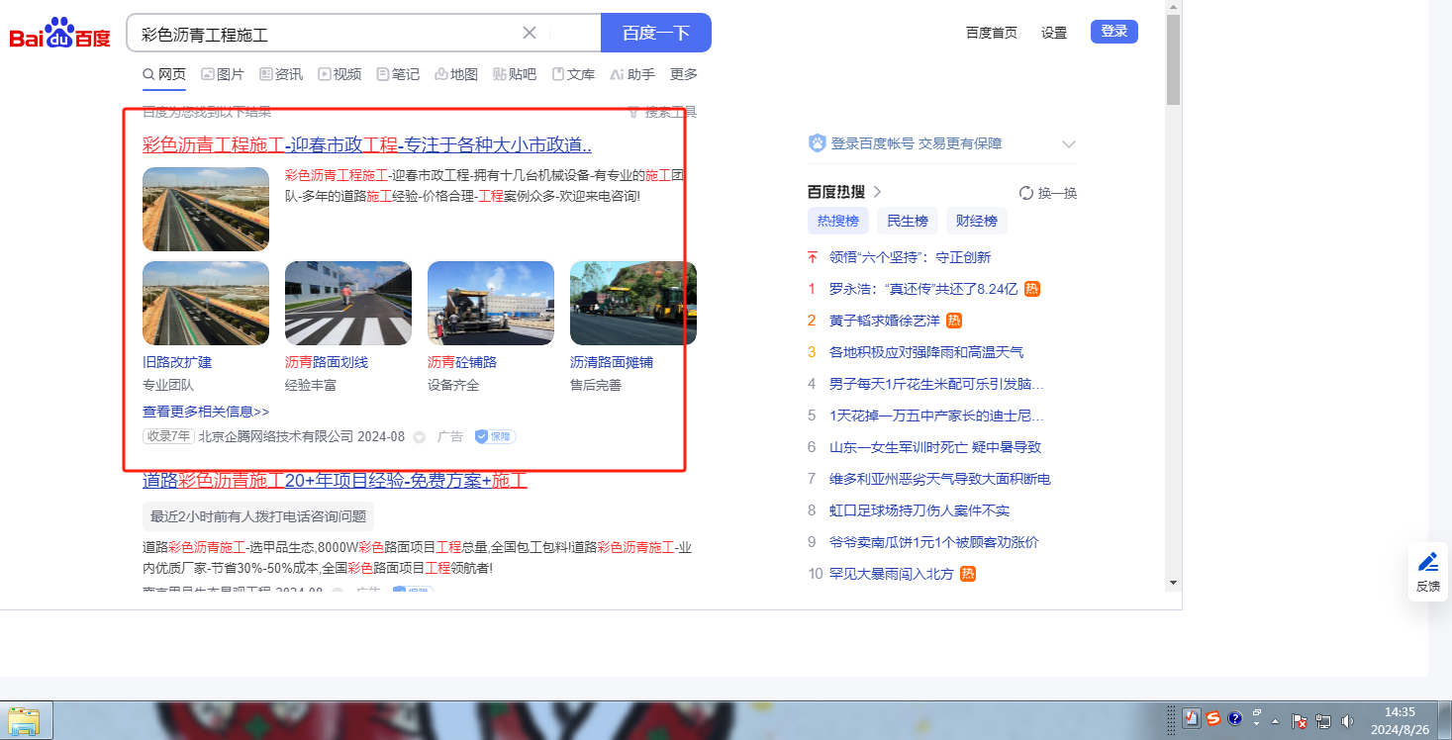Open the 旧路改扩建 thumbnail image
1452x740 pixels.
(206, 303)
